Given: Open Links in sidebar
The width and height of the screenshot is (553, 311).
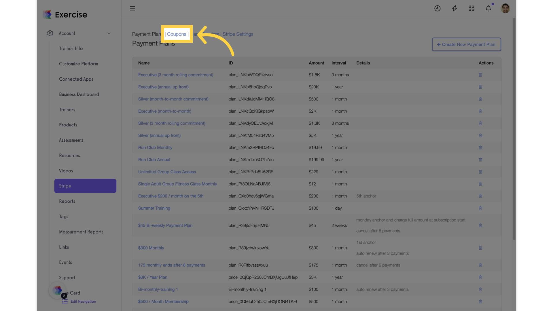Looking at the screenshot, I should click(x=64, y=247).
